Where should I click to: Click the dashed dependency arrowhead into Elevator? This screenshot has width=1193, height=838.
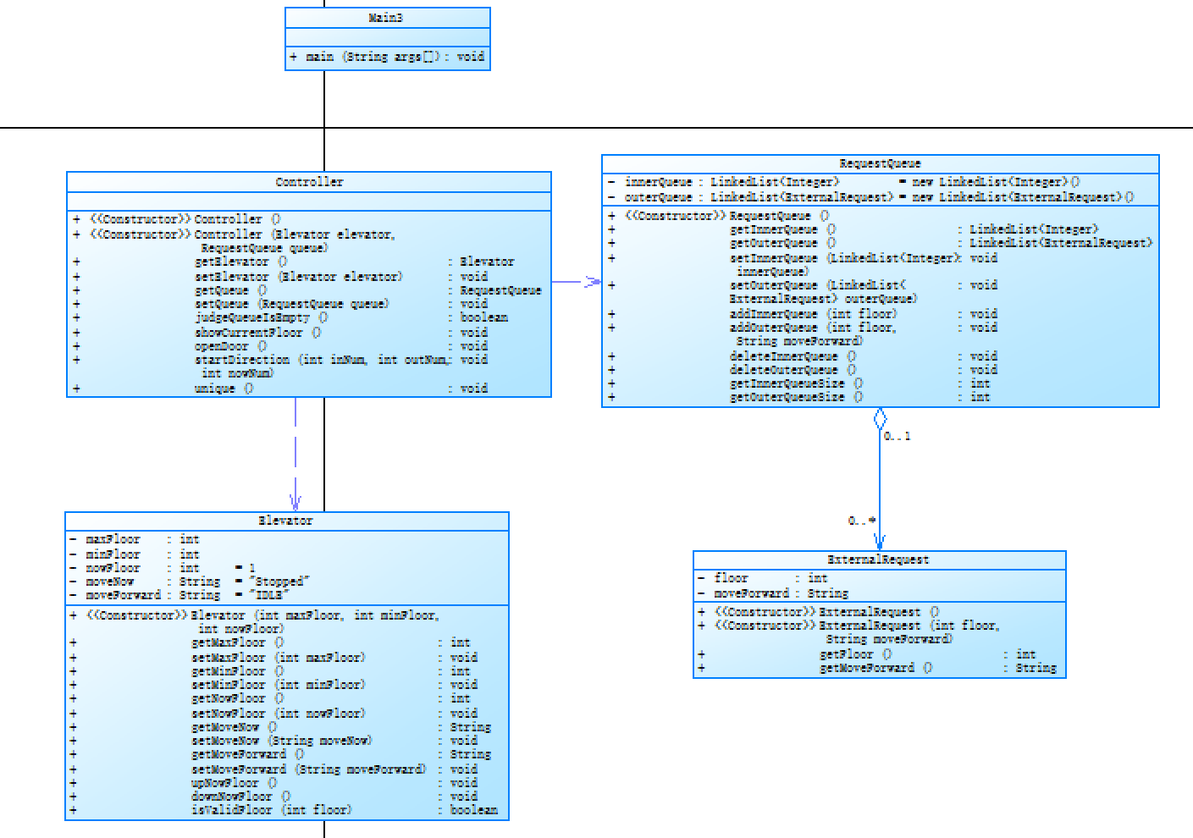click(295, 503)
